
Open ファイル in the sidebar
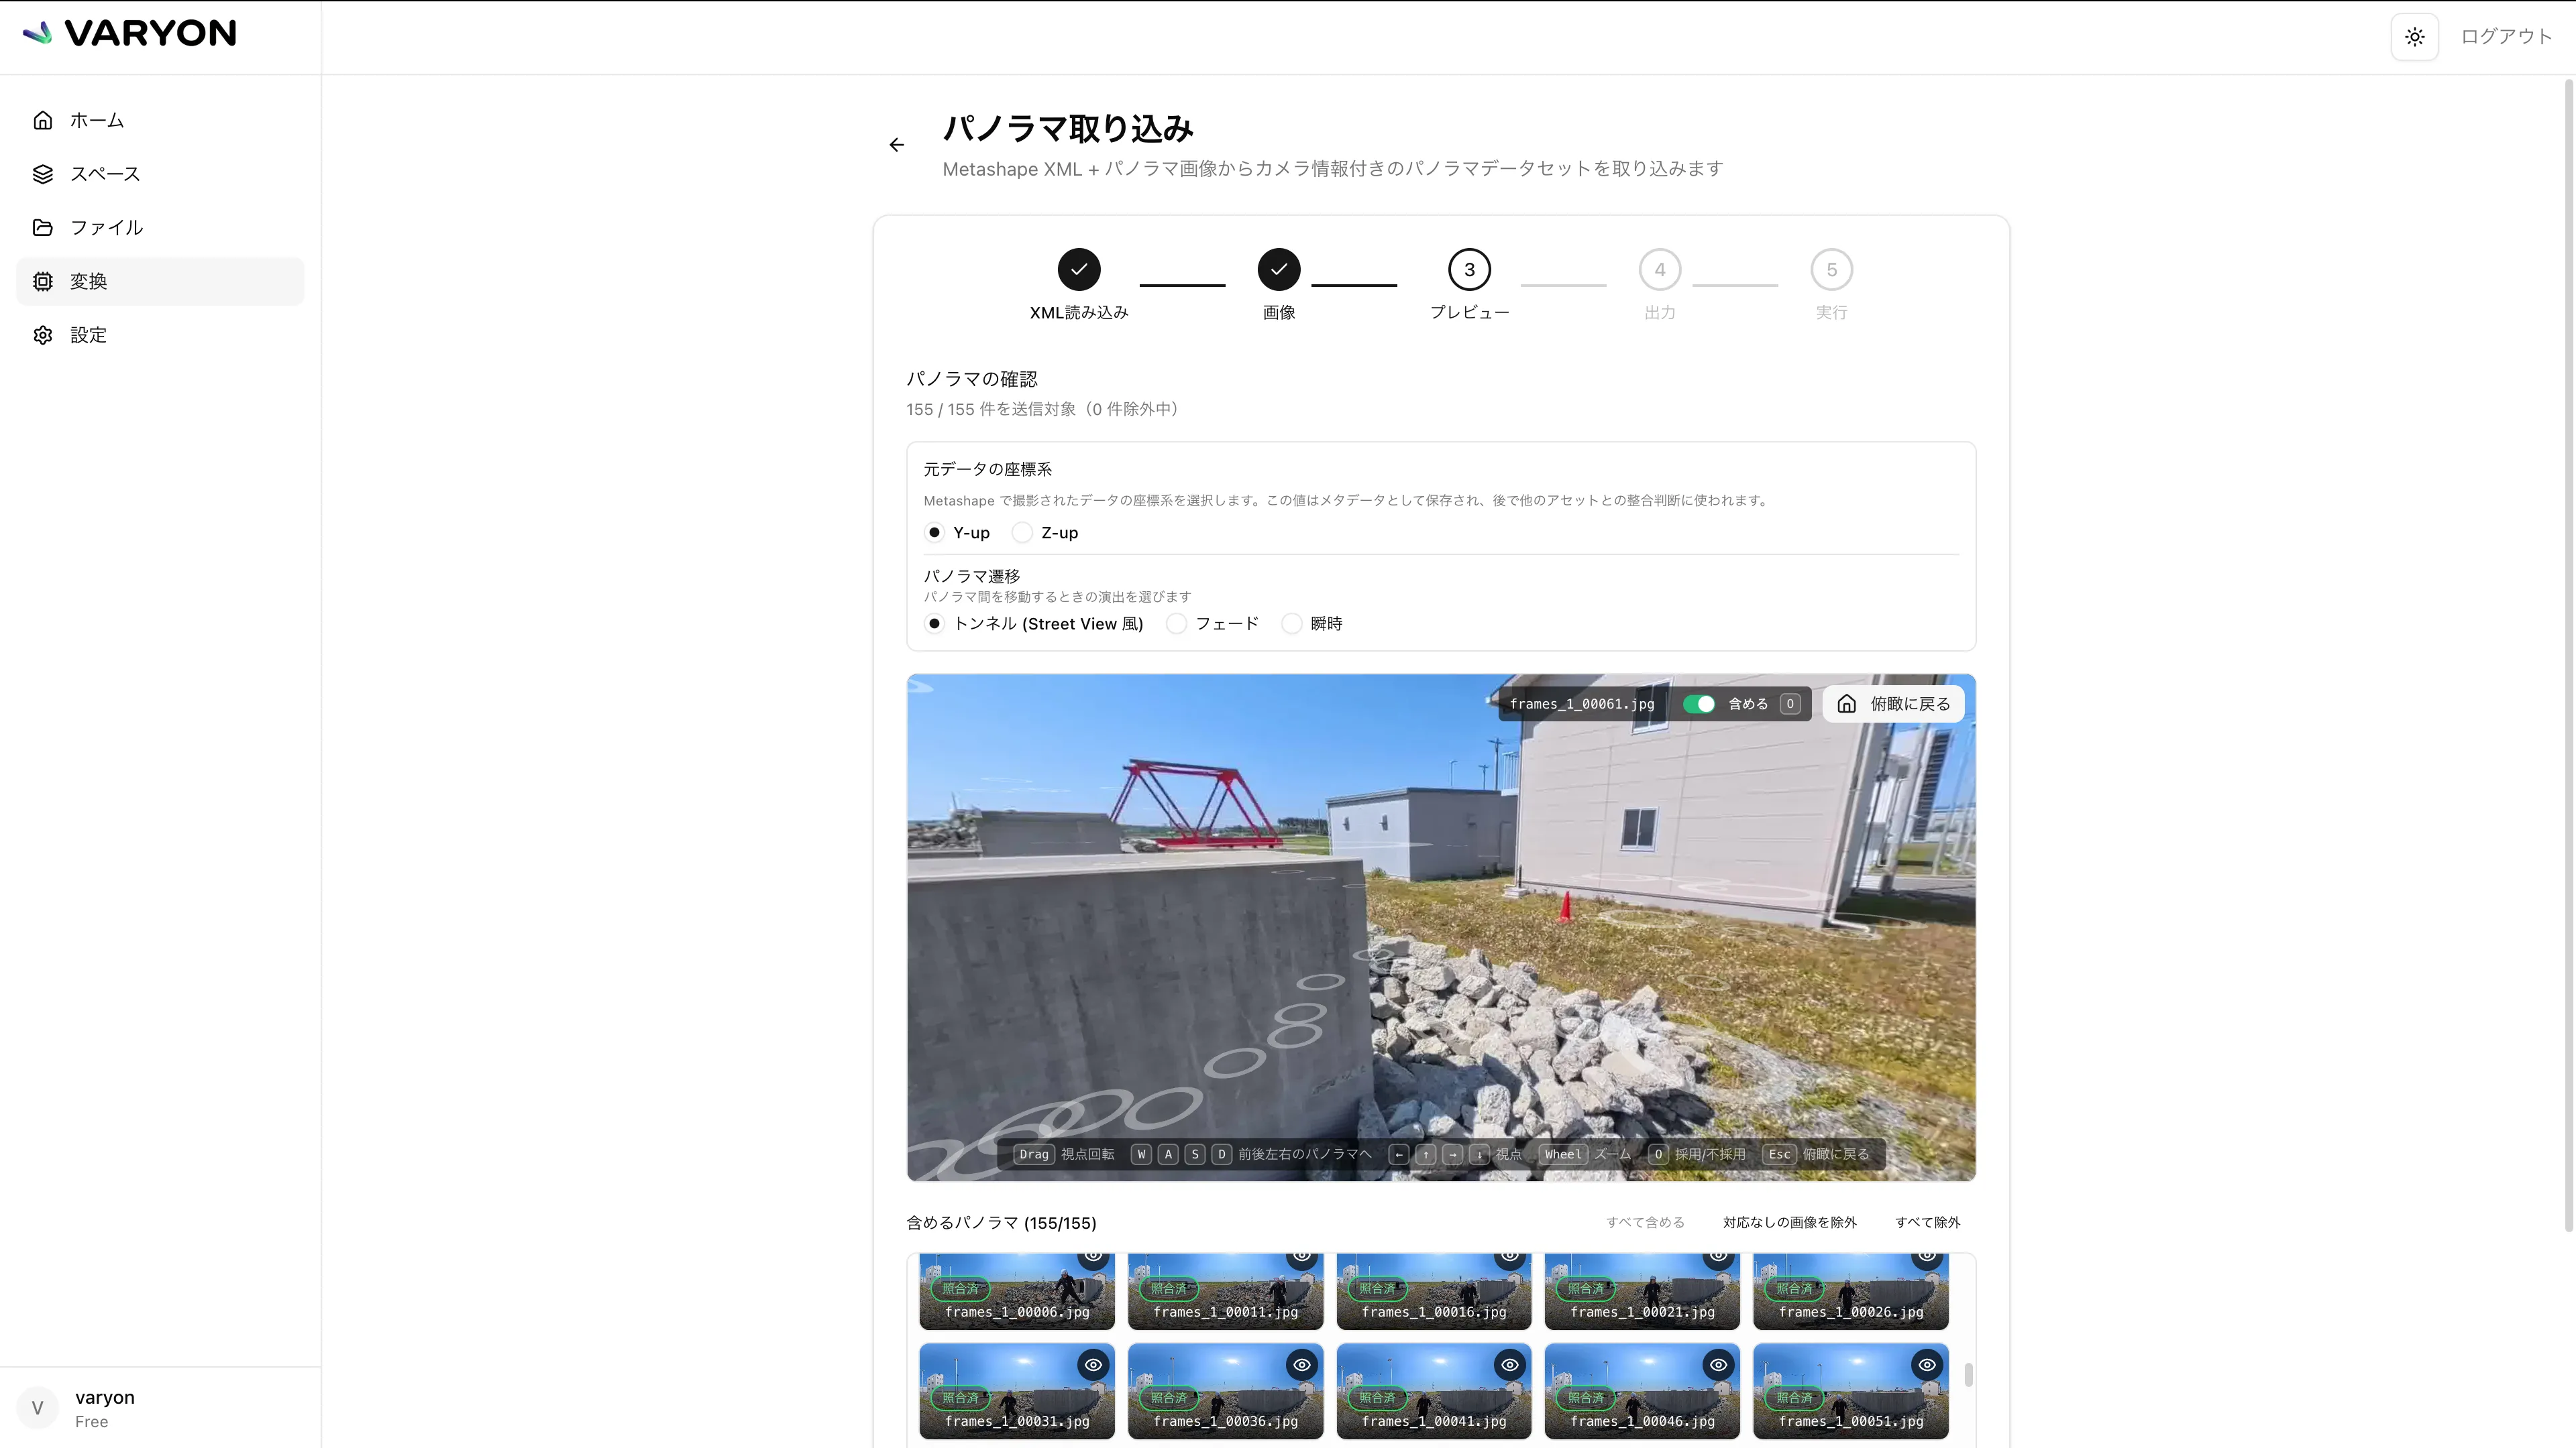point(160,228)
